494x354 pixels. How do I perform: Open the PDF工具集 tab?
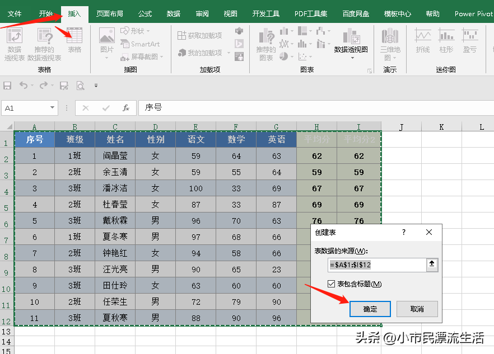(x=311, y=14)
